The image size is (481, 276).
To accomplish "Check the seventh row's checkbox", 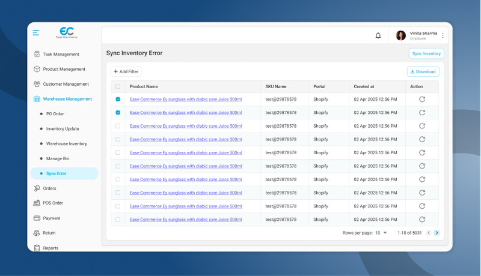I will [x=118, y=179].
